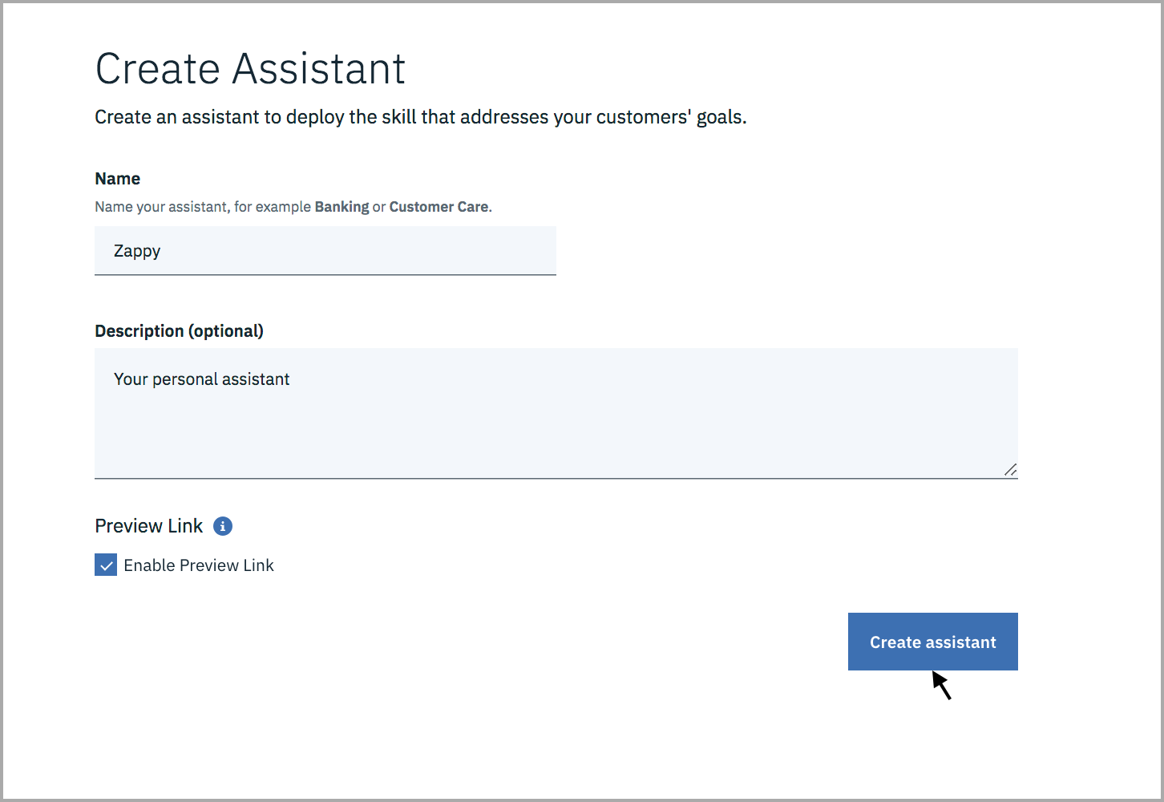Submit the form with the blue button
Image resolution: width=1164 pixels, height=802 pixels.
932,642
